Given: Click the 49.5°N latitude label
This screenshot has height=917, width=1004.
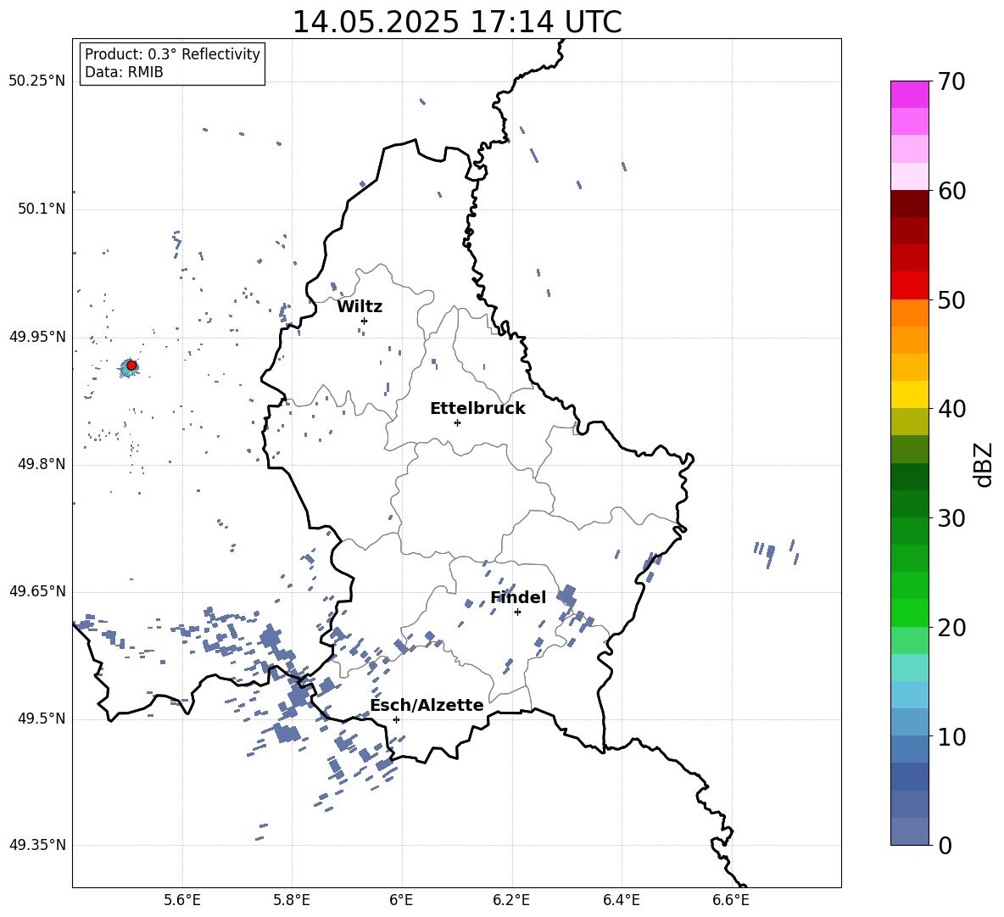Looking at the screenshot, I should (x=42, y=719).
